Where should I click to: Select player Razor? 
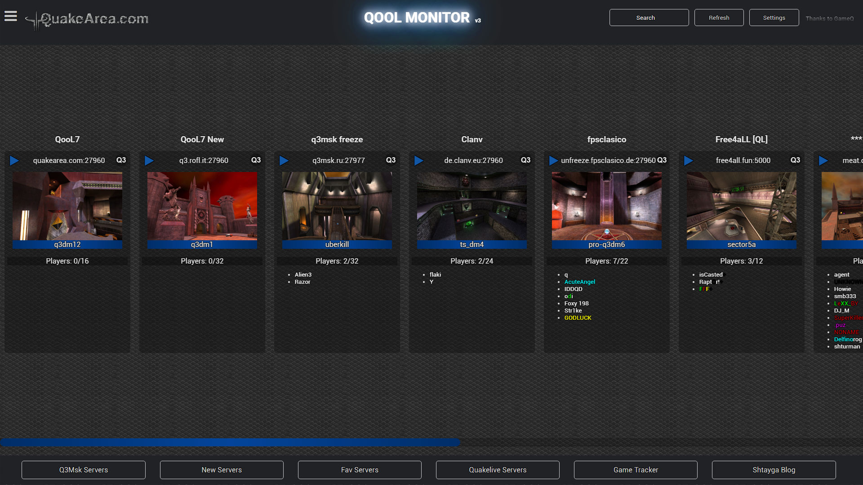point(302,282)
